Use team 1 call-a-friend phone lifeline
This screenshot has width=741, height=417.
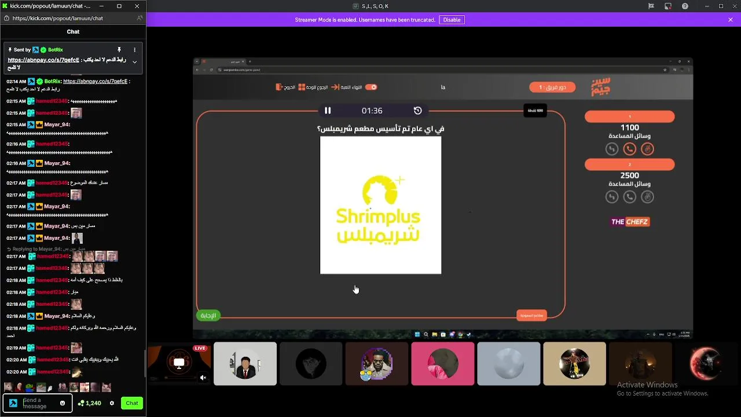pyautogui.click(x=630, y=149)
